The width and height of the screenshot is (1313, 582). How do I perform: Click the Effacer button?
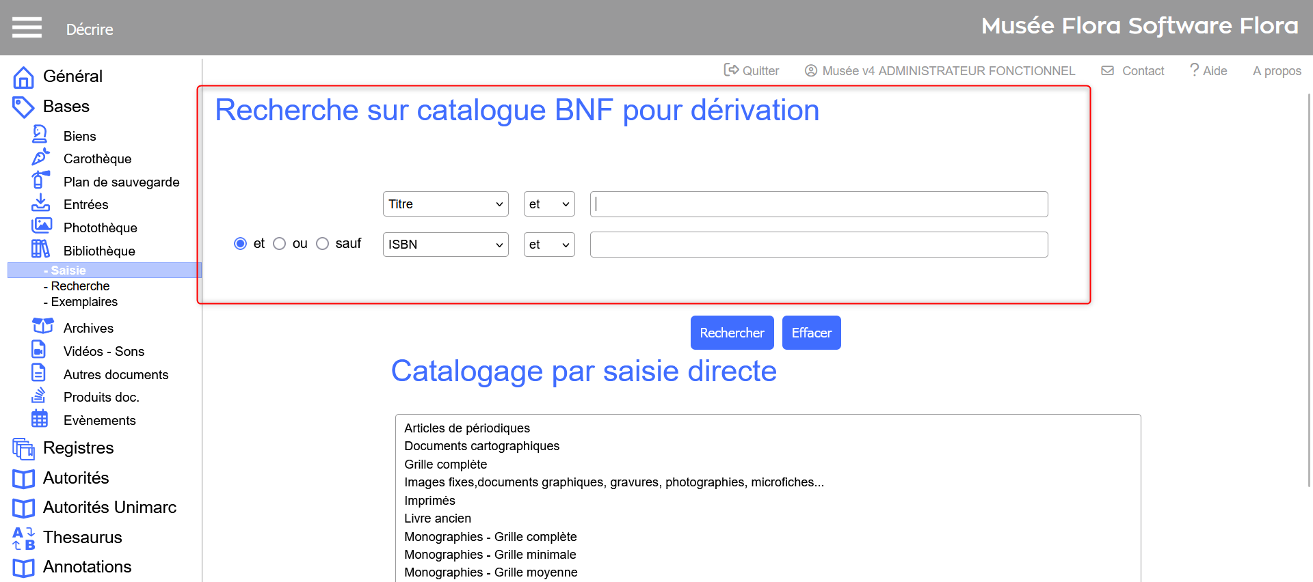click(811, 333)
